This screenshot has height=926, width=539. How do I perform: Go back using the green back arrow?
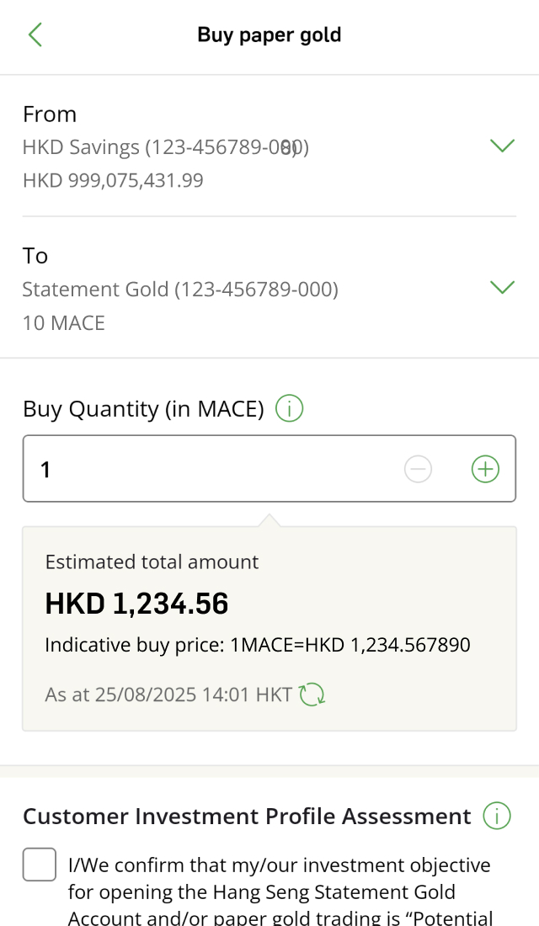[35, 35]
